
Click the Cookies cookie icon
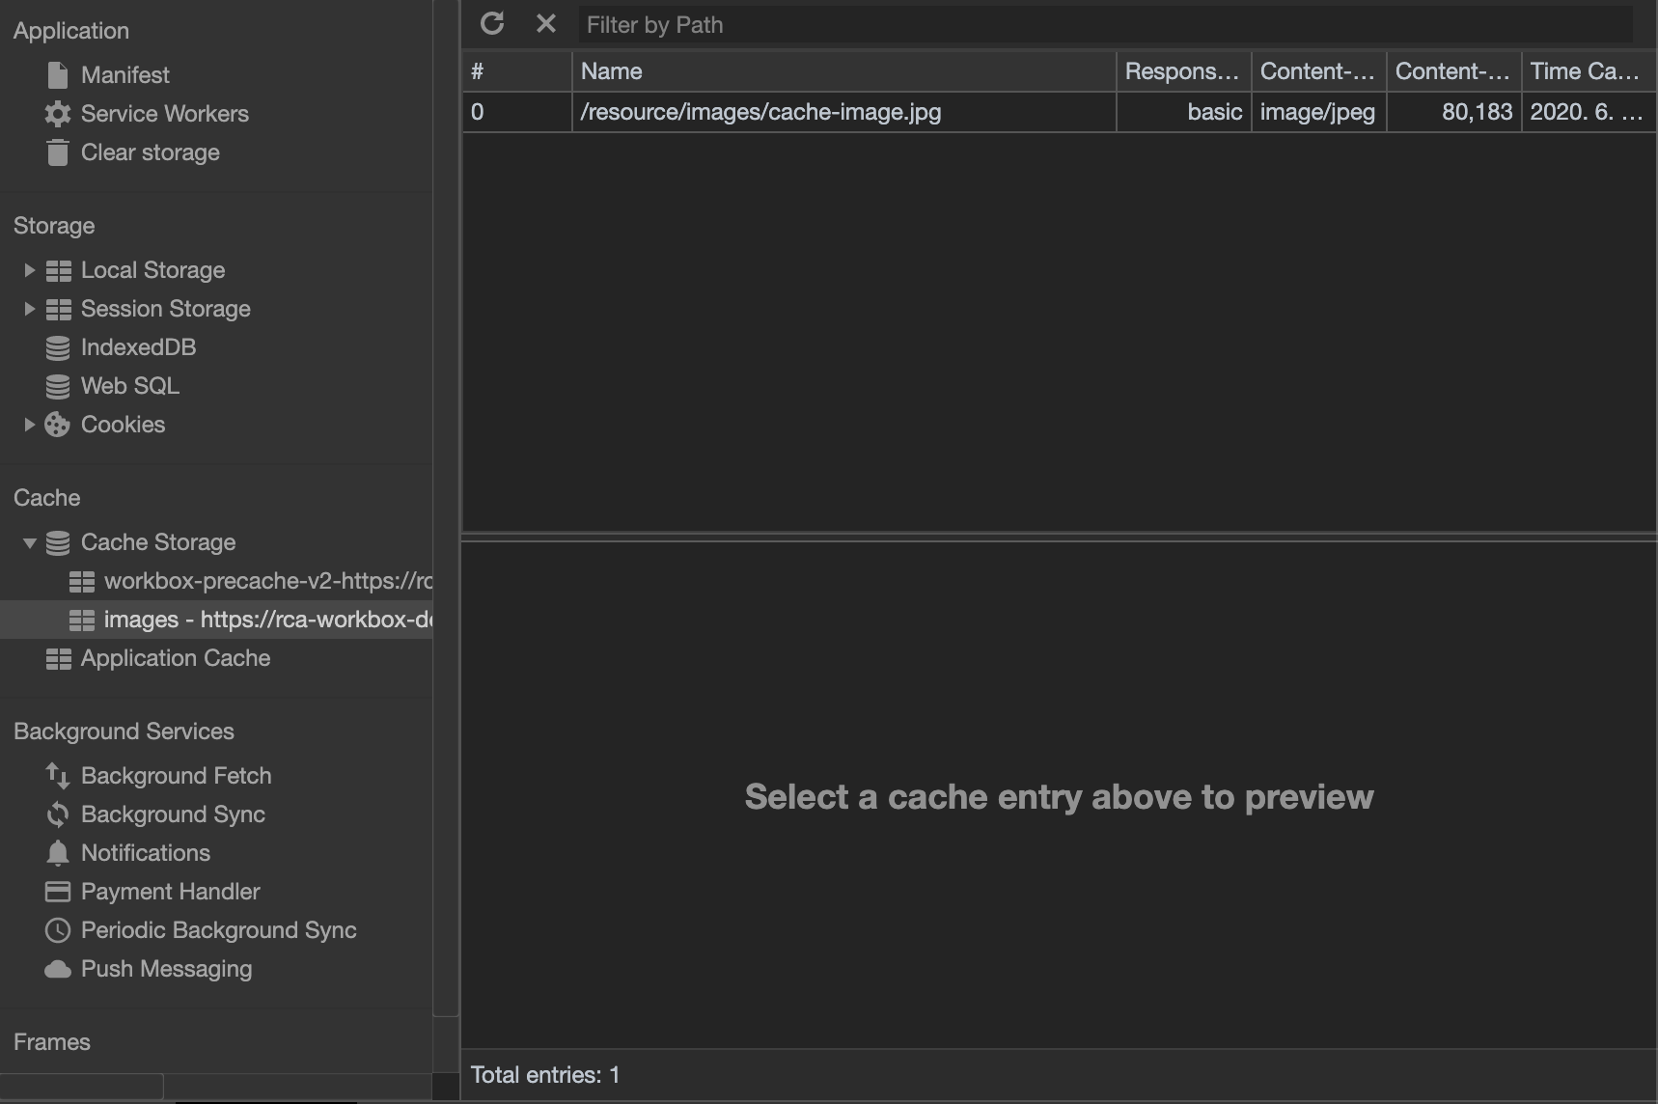58,425
